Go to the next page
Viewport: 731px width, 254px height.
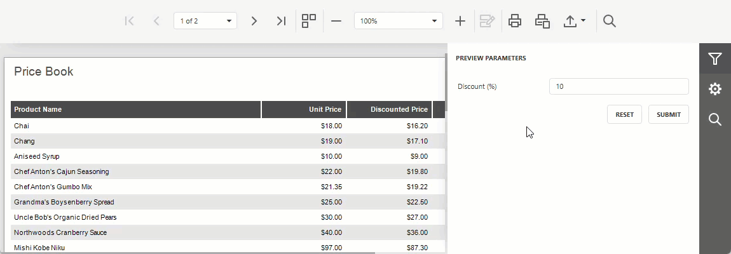(x=254, y=21)
